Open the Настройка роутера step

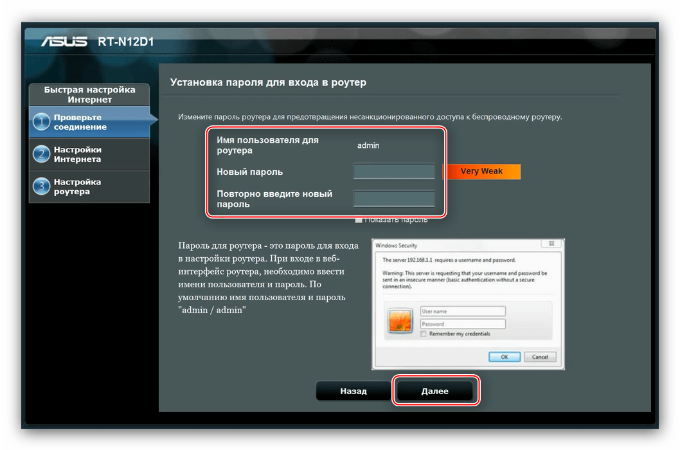point(89,186)
